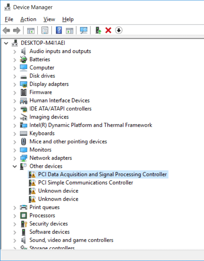Screen dimensions: 204x261
Task: Open the Action menu
Action: [28, 19]
